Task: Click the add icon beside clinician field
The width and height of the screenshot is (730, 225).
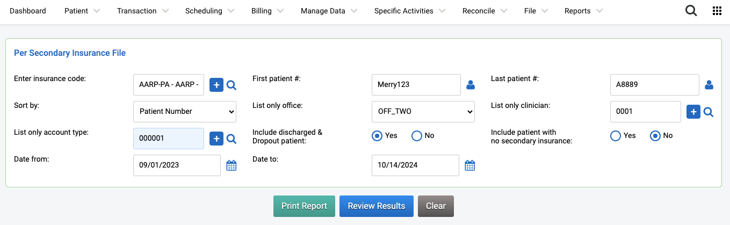Action: click(x=693, y=112)
